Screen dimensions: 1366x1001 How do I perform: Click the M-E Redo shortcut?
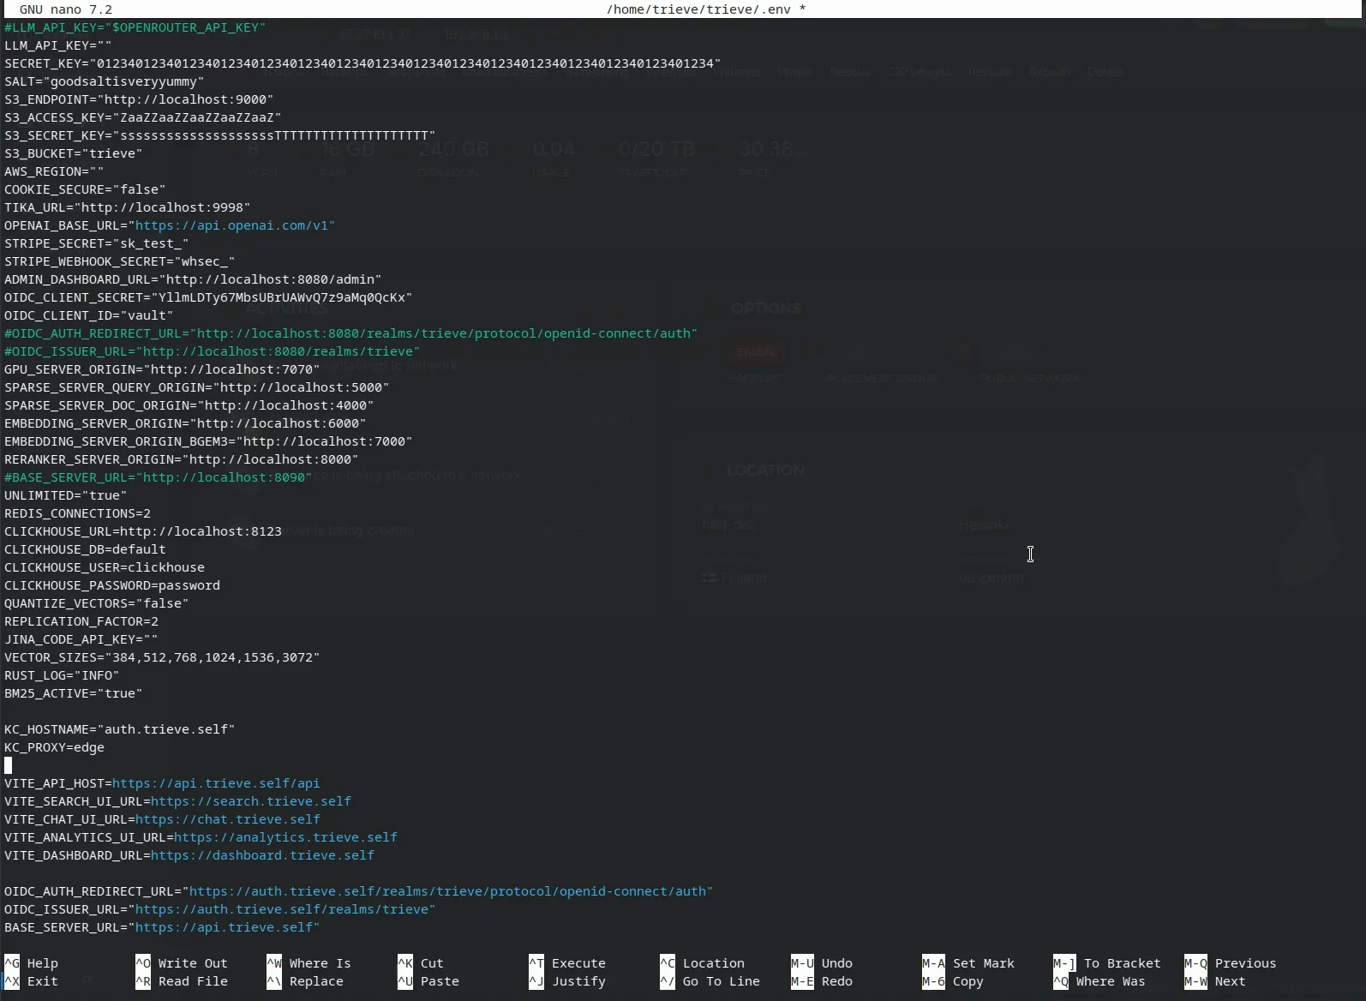822,981
